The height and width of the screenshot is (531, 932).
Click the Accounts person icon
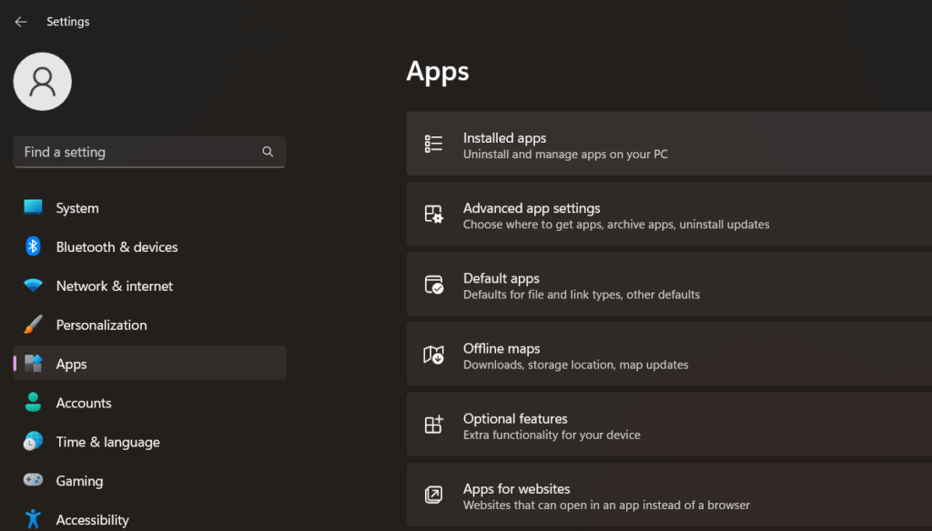33,403
